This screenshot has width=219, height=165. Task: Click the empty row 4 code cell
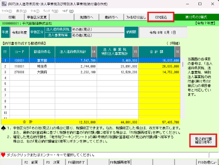(19, 78)
